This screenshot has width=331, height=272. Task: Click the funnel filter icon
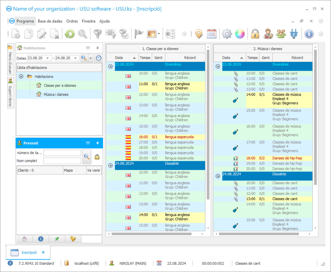tap(98, 34)
